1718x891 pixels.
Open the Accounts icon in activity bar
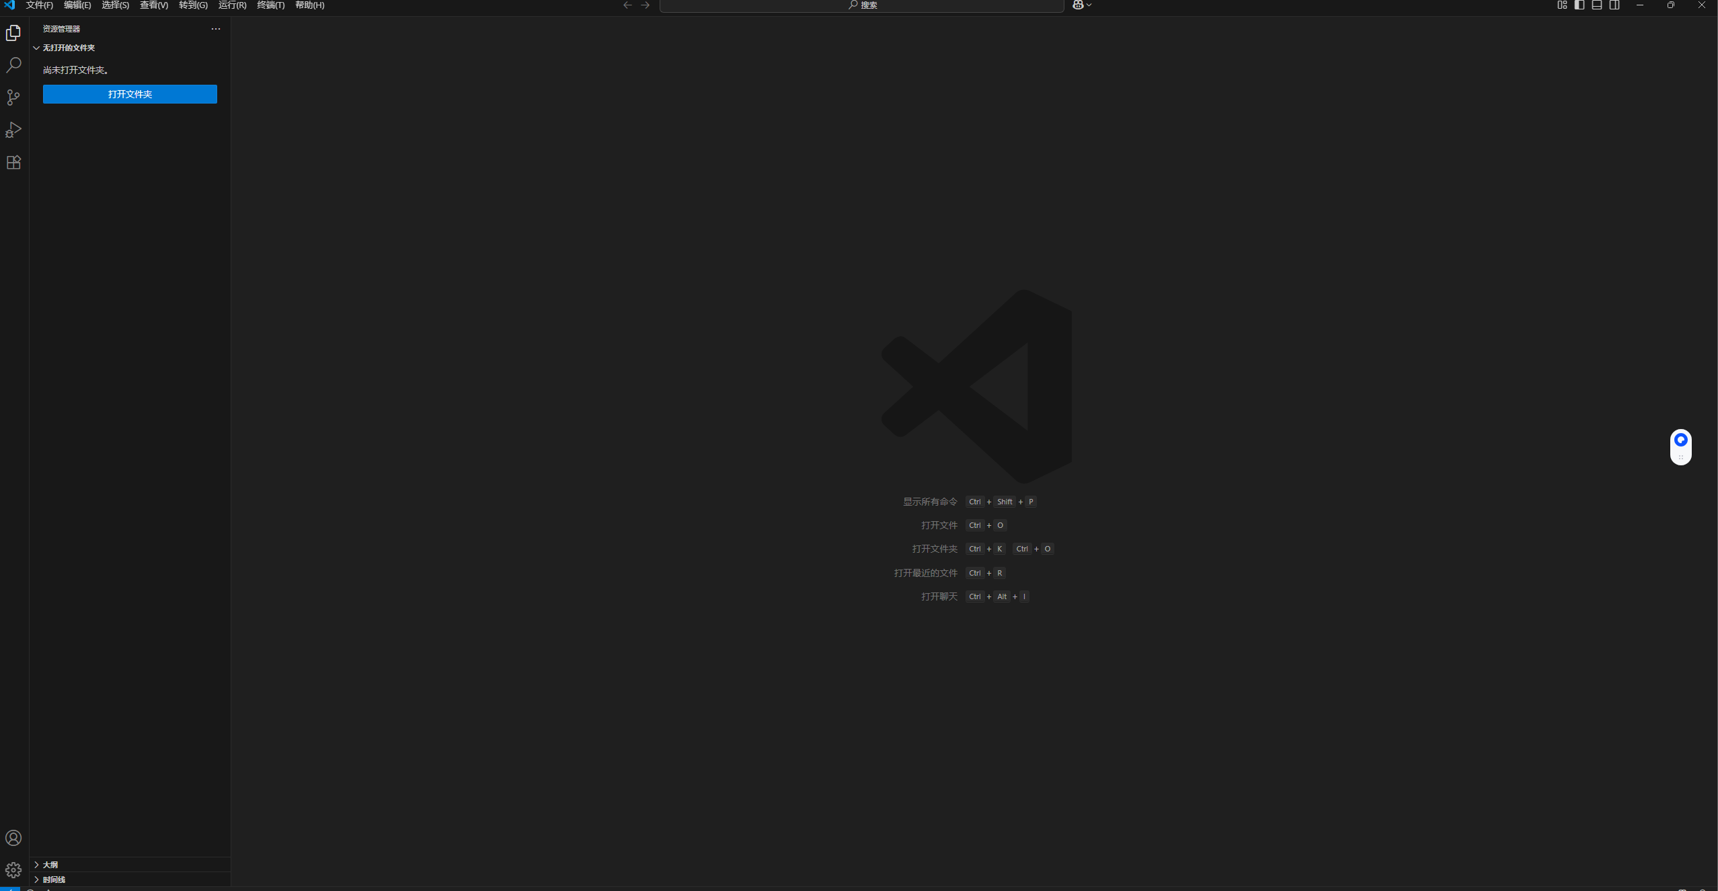[x=13, y=838]
